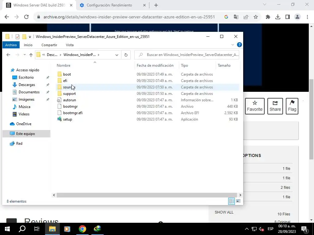Click ESP language indicator in tray
Image resolution: width=314 pixels, height=235 pixels.
pos(270,229)
